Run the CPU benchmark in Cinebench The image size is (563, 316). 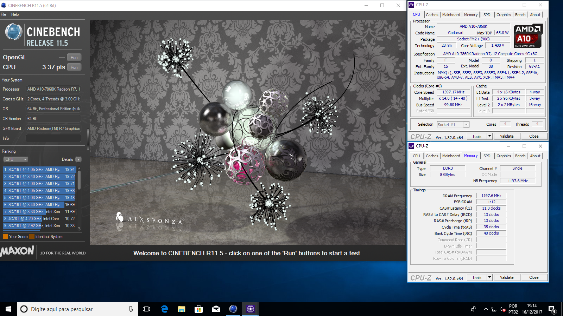click(74, 67)
